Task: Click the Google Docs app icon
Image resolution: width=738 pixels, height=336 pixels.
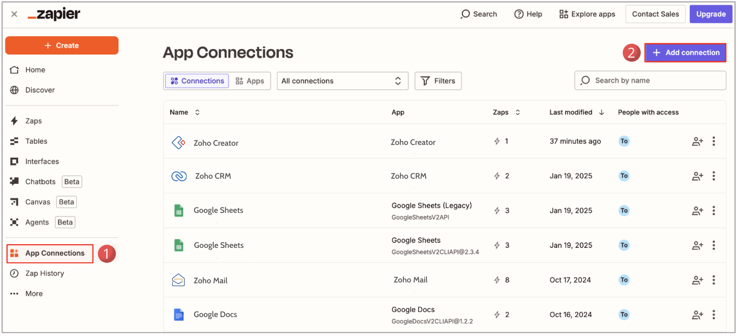Action: click(x=178, y=315)
